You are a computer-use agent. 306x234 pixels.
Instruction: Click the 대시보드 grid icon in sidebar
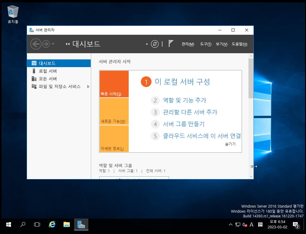coord(34,63)
